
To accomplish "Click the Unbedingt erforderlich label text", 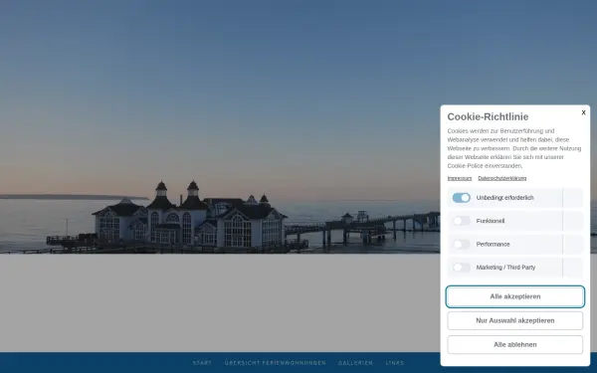I will click(x=504, y=198).
